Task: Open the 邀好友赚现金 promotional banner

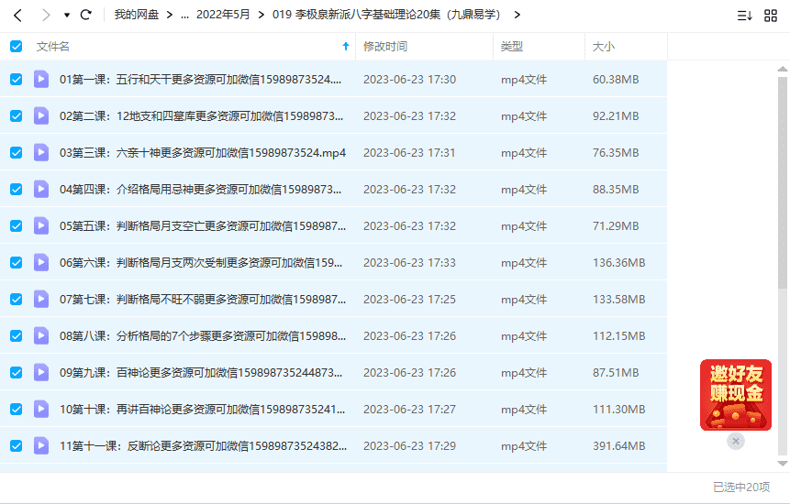Action: click(x=736, y=394)
